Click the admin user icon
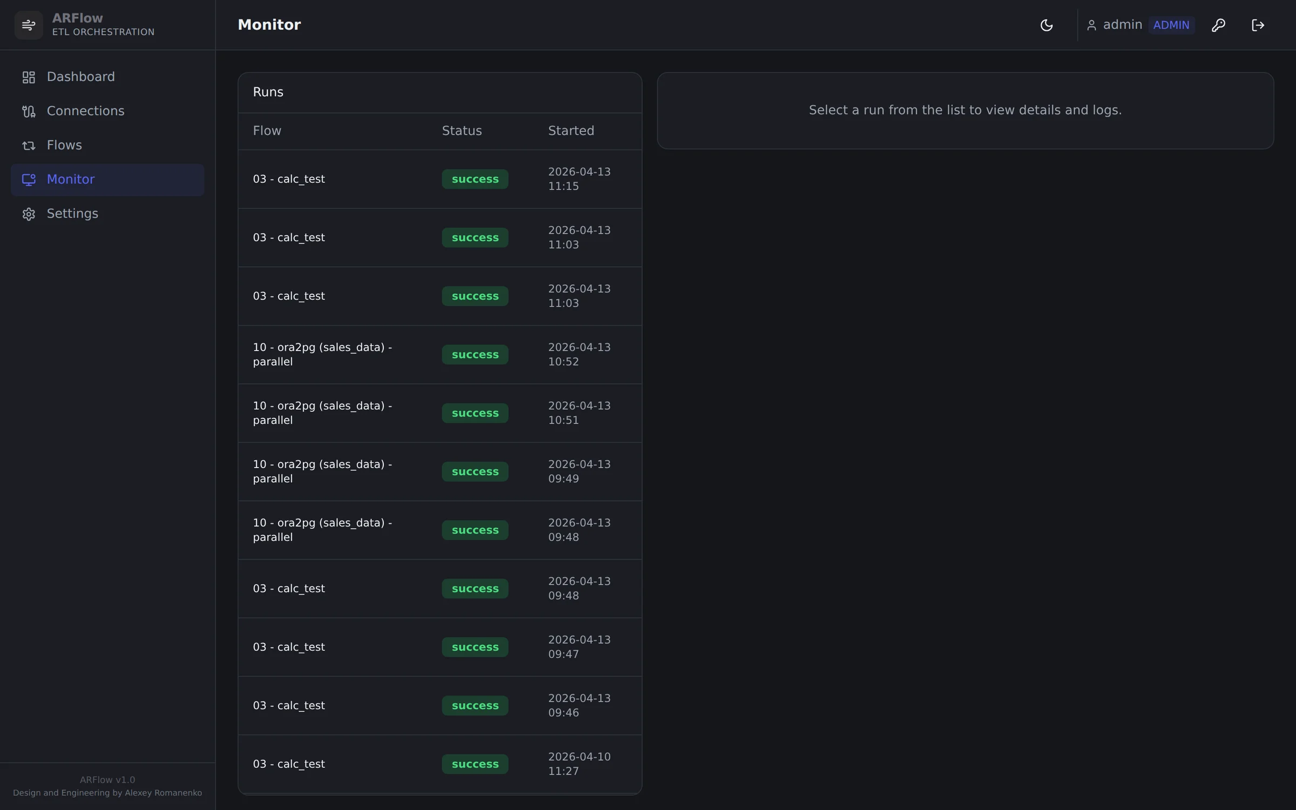 [x=1091, y=25]
